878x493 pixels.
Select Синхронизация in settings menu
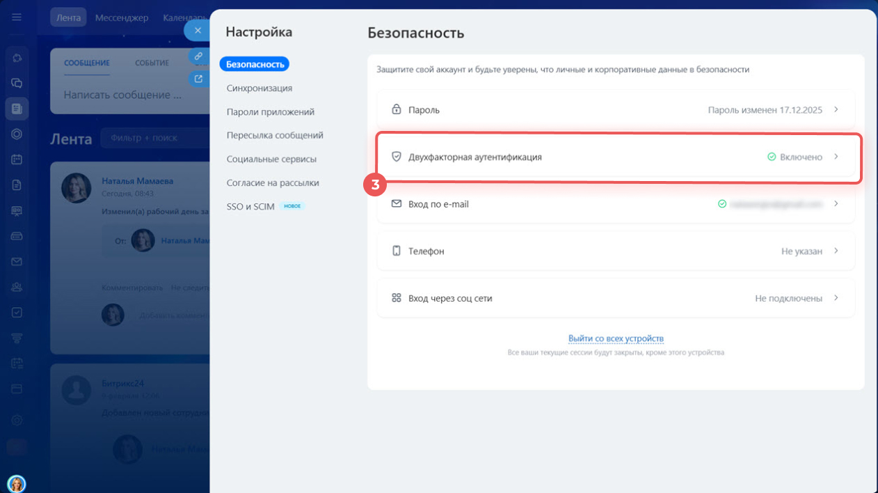[x=259, y=88]
